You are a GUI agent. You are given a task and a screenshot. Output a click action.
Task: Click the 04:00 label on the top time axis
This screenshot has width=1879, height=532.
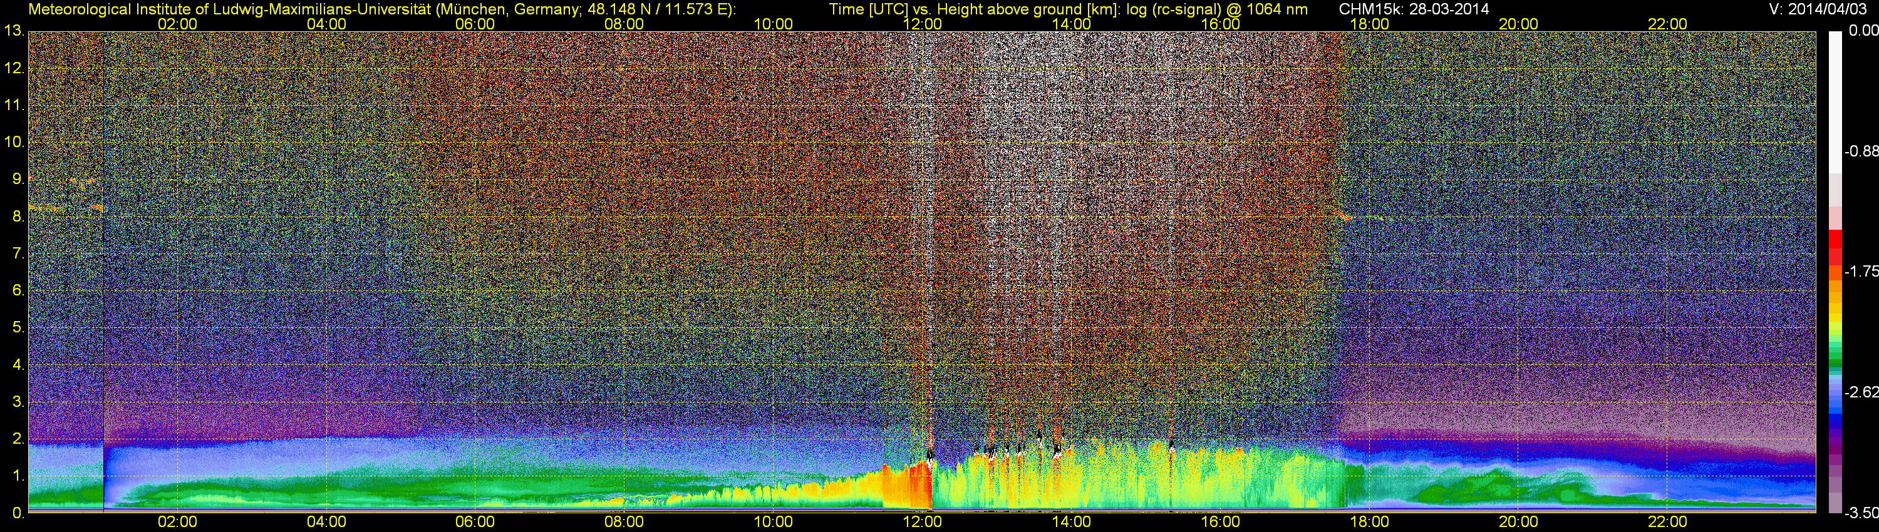[326, 24]
